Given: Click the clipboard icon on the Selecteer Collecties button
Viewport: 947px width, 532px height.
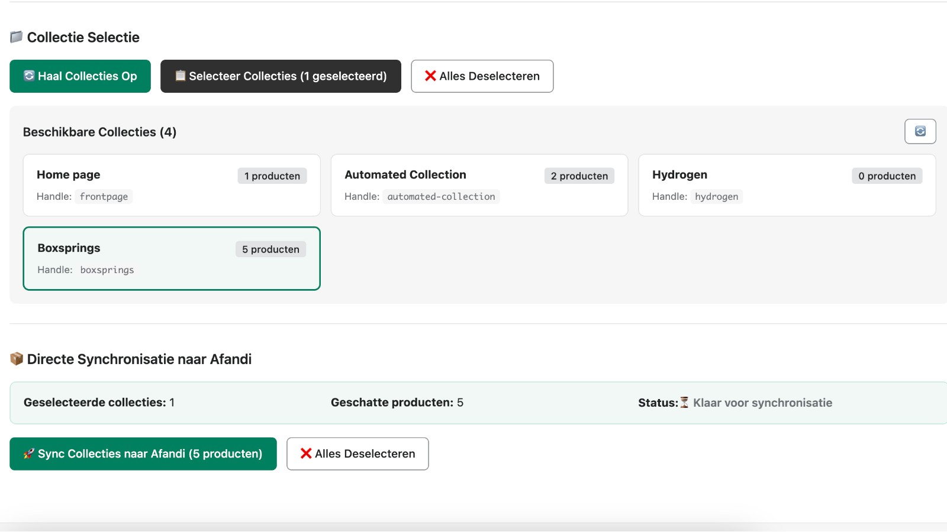Looking at the screenshot, I should pos(179,76).
